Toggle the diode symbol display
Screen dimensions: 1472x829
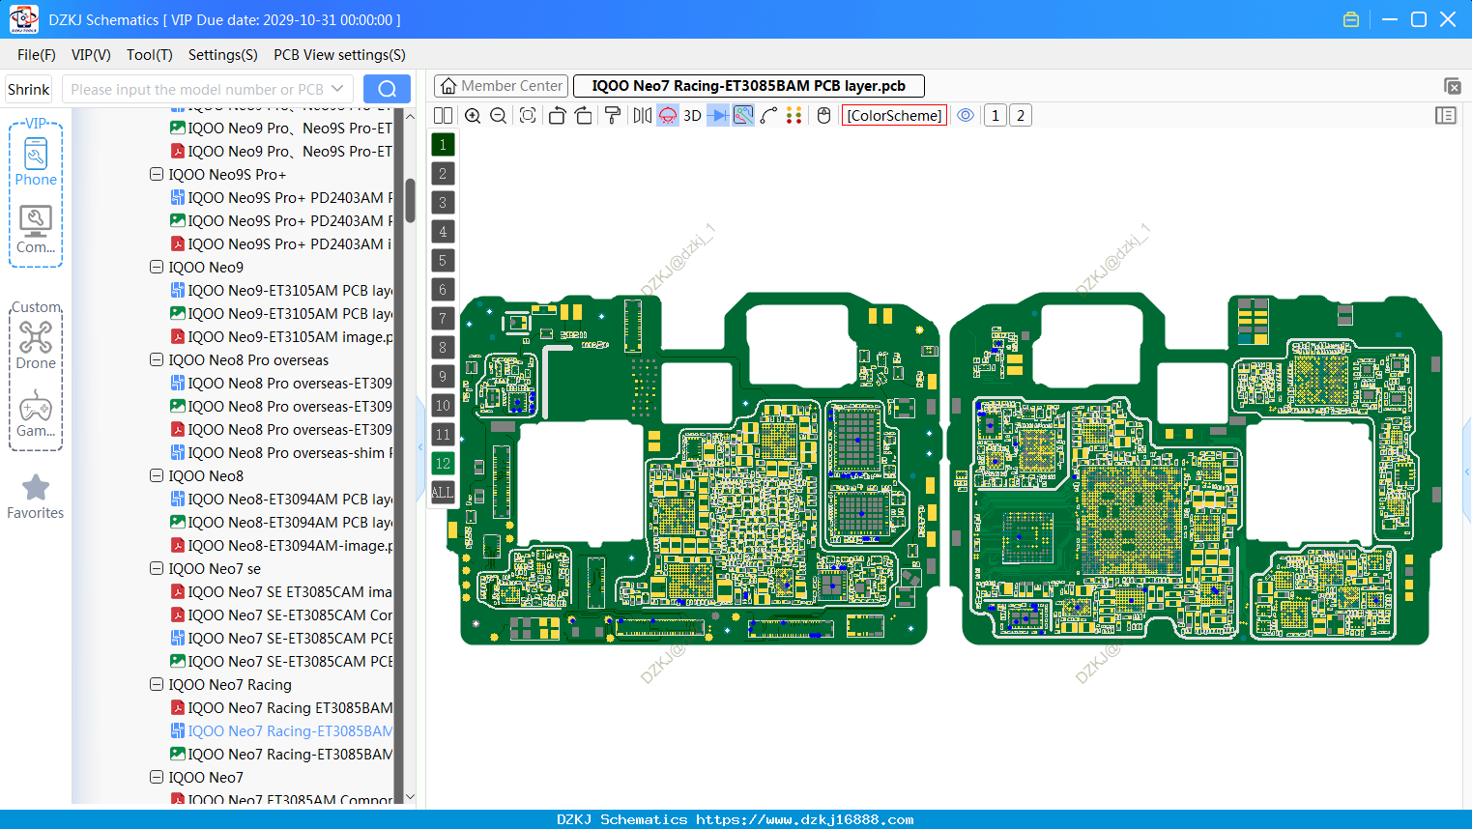[717, 116]
